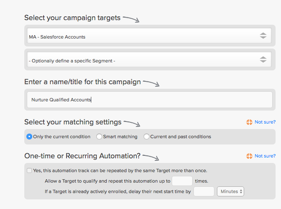The height and width of the screenshot is (209, 281).
Task: Select the Only the current condition radio
Action: (29, 137)
